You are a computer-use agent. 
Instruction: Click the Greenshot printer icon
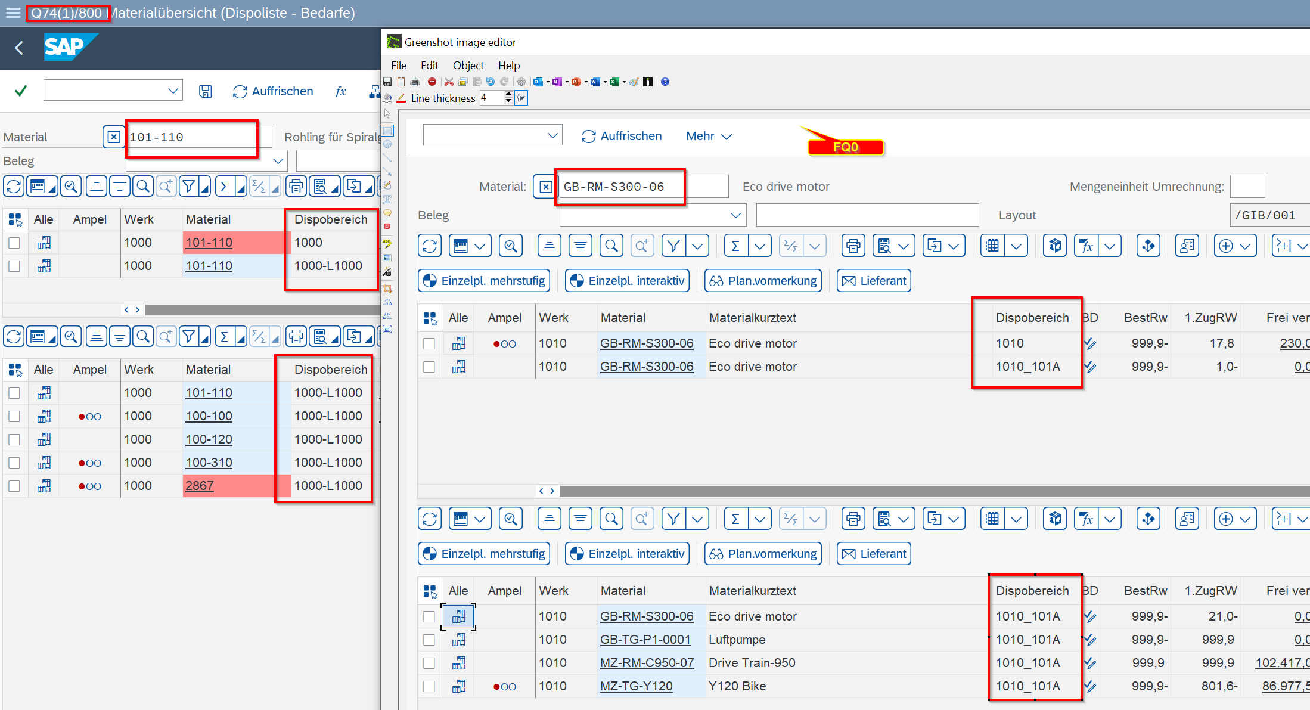[x=415, y=82]
